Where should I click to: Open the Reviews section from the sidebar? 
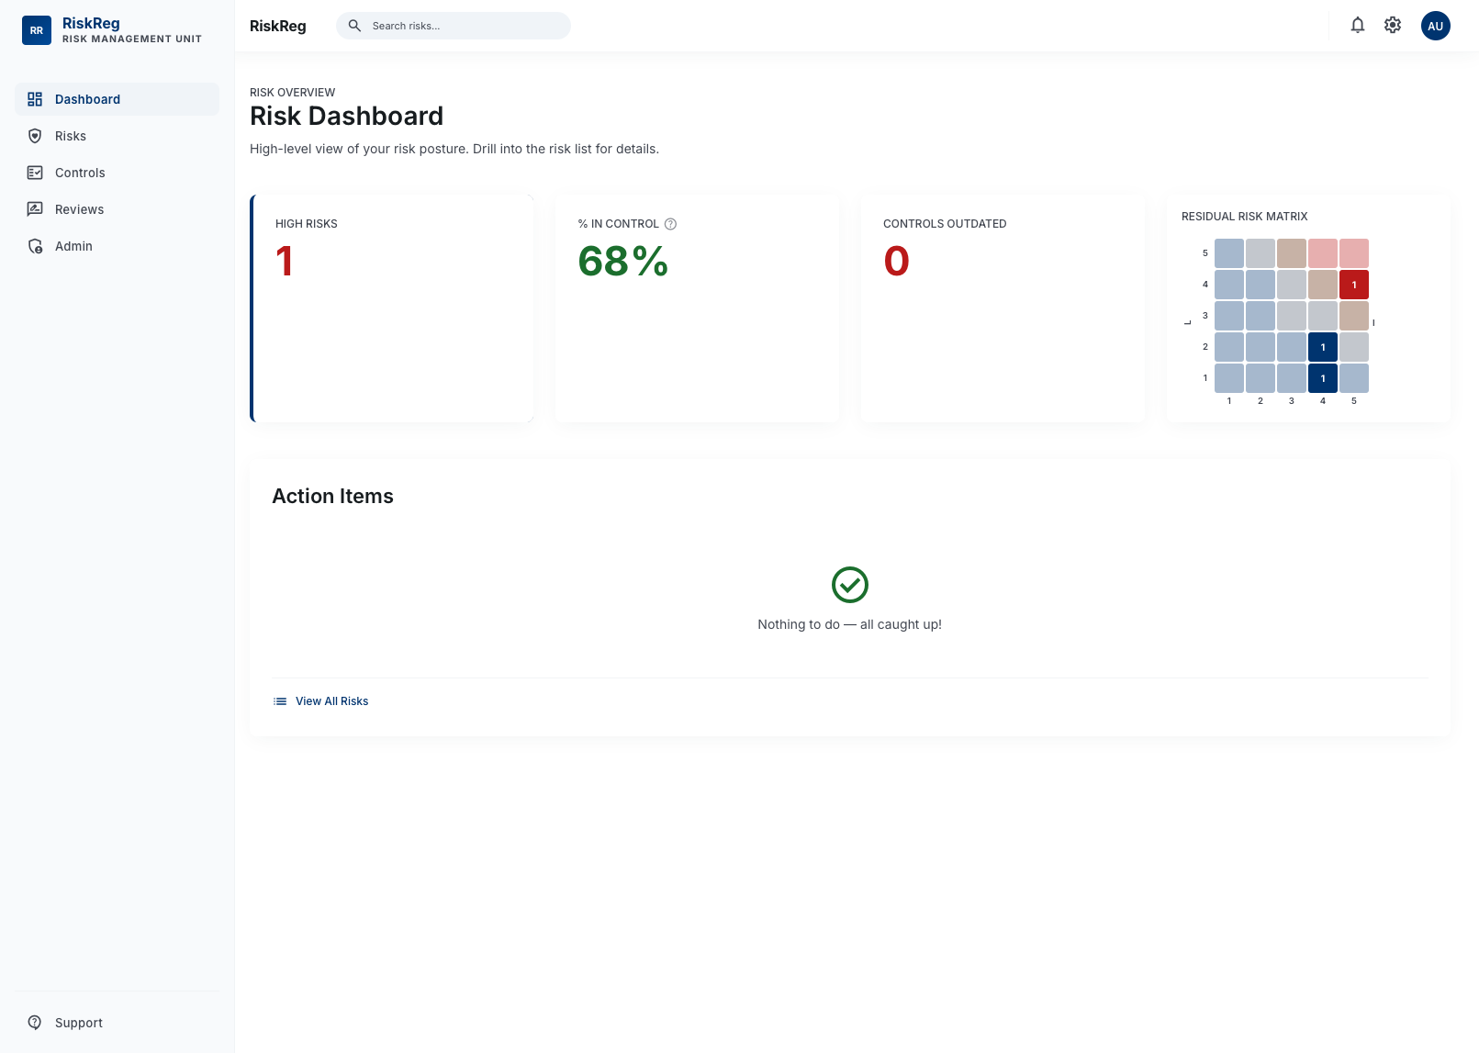79,208
